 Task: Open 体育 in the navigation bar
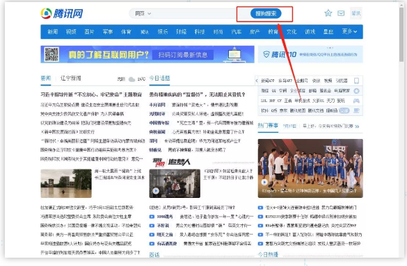pos(126,31)
